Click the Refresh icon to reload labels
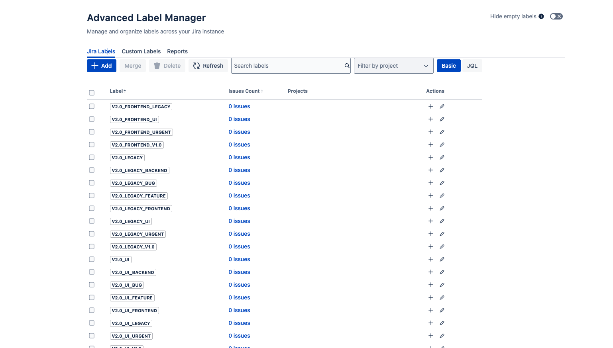The image size is (613, 348). (x=196, y=65)
